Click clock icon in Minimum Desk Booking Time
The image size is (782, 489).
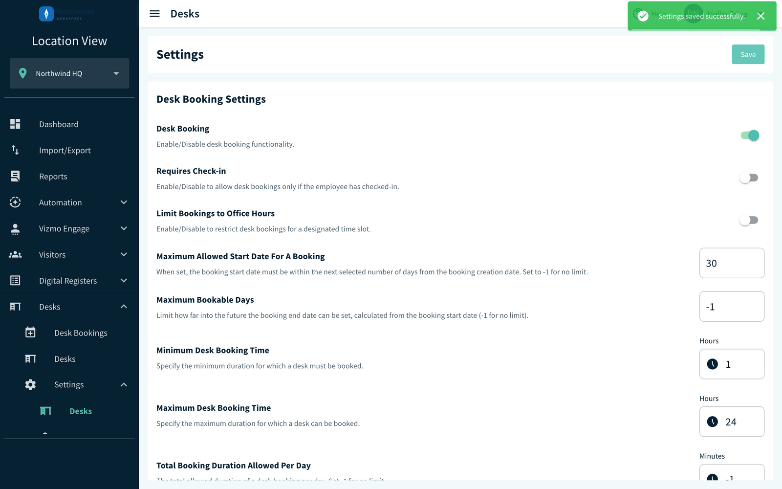(x=713, y=364)
